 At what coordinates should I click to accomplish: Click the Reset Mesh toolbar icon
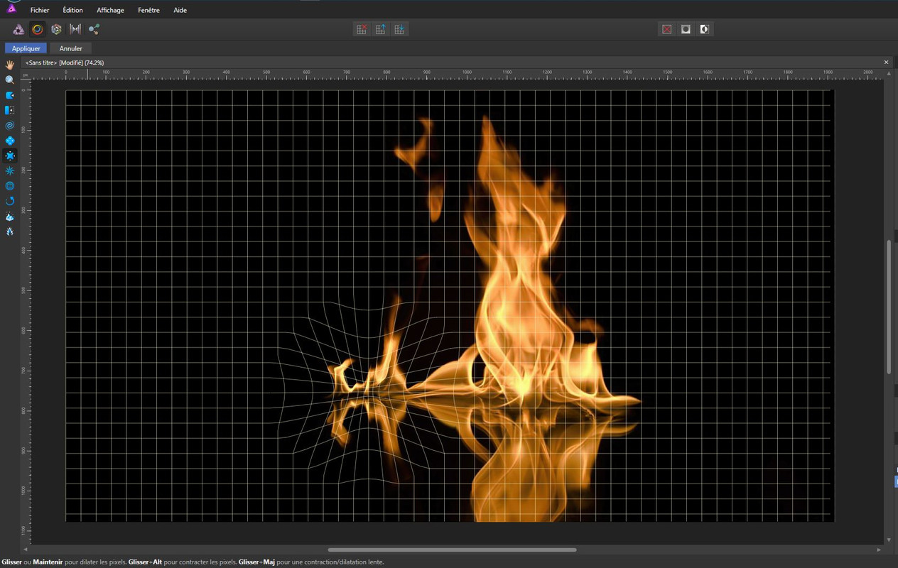362,29
